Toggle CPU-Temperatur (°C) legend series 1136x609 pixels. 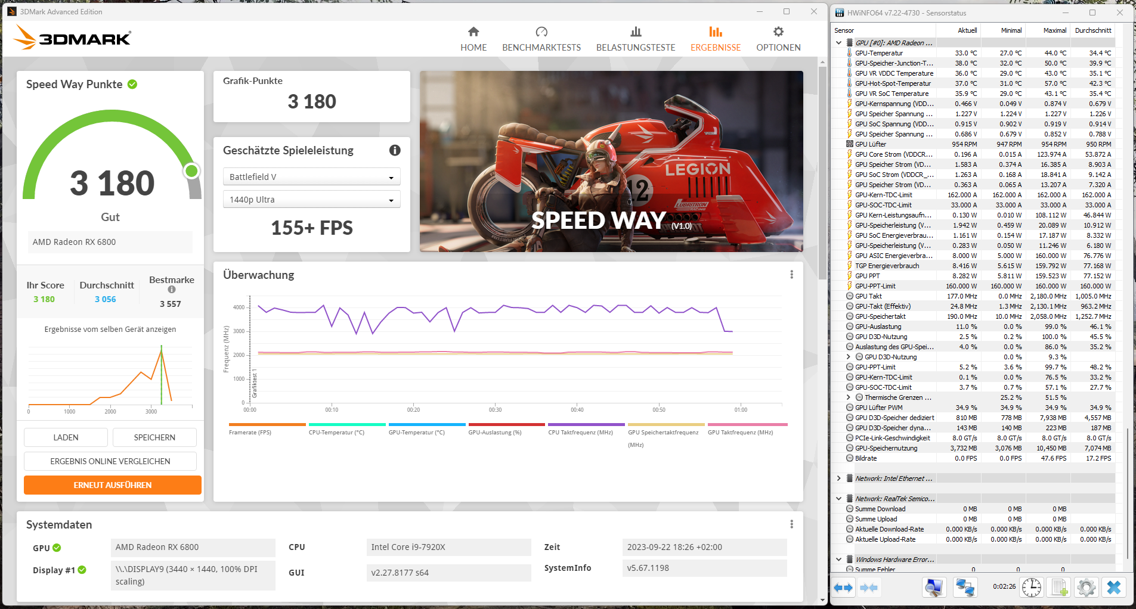[347, 429]
